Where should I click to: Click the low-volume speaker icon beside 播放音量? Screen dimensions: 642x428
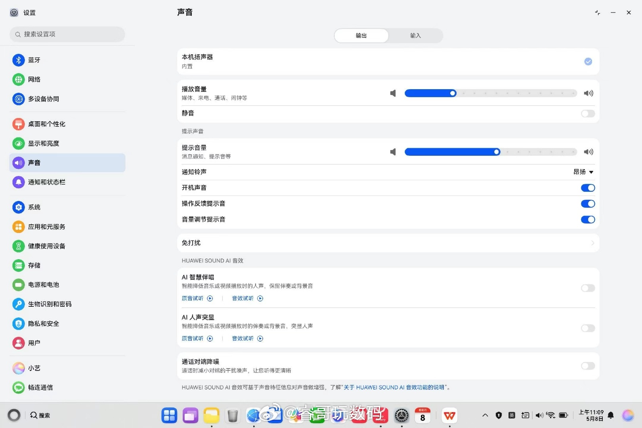coord(393,93)
